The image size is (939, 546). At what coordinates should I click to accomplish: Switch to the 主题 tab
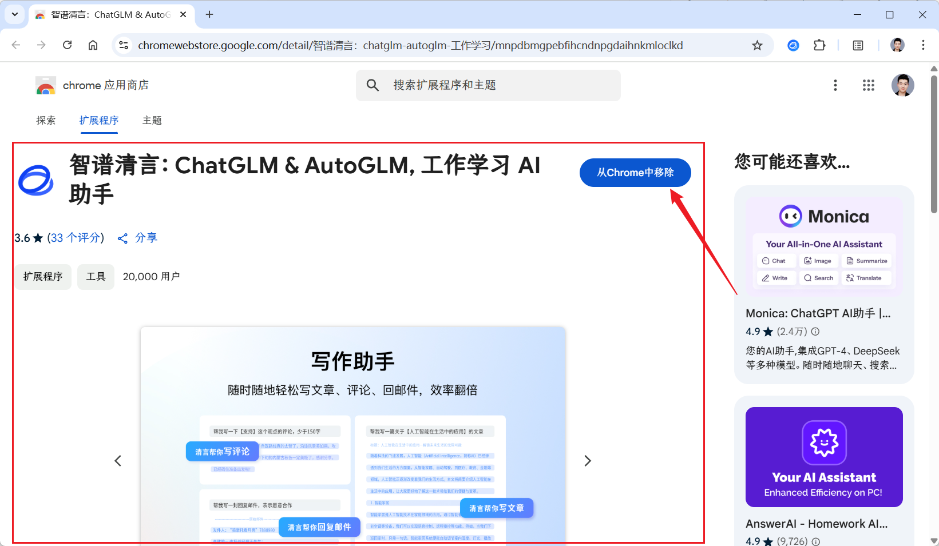tap(152, 121)
